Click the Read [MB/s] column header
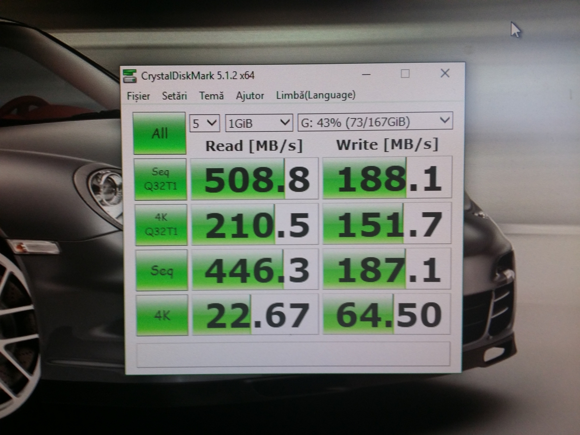This screenshot has width=580, height=435. click(254, 145)
